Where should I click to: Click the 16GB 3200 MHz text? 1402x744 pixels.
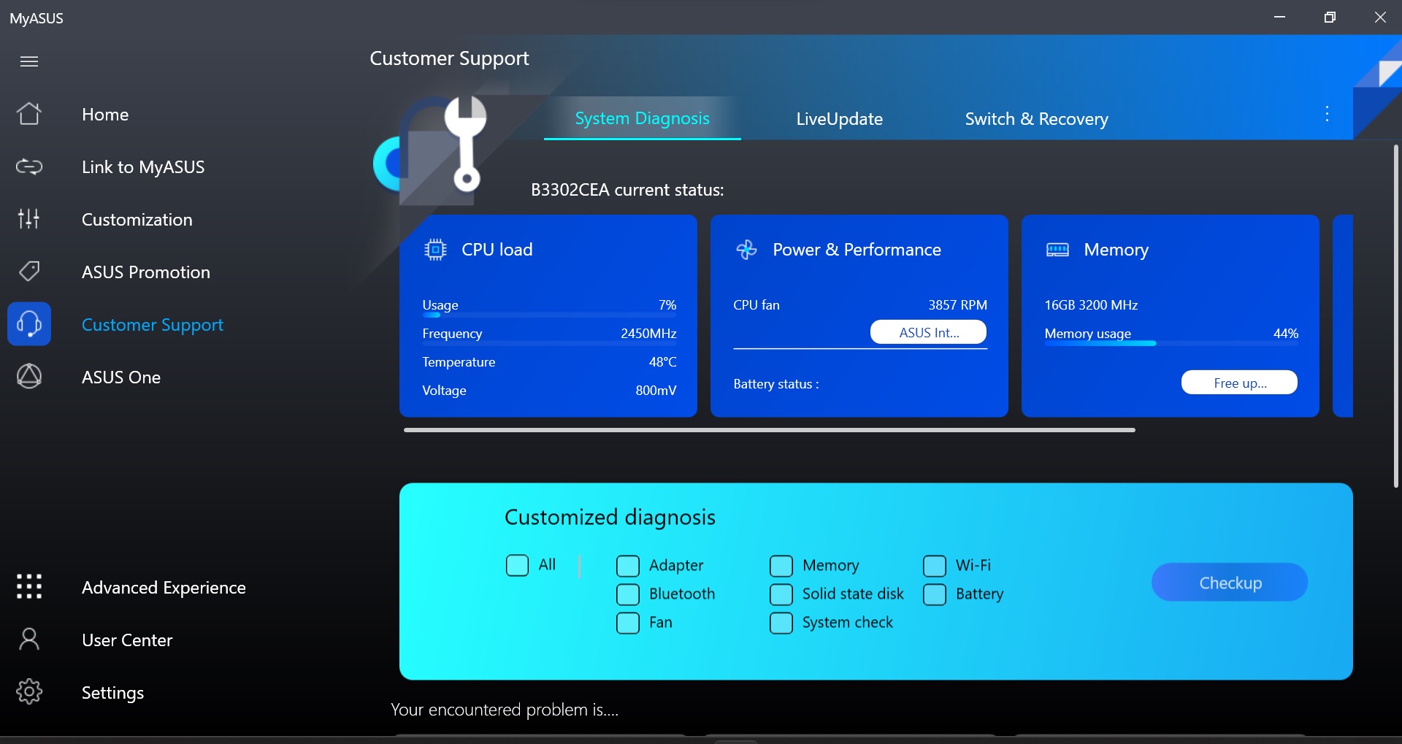tap(1091, 305)
